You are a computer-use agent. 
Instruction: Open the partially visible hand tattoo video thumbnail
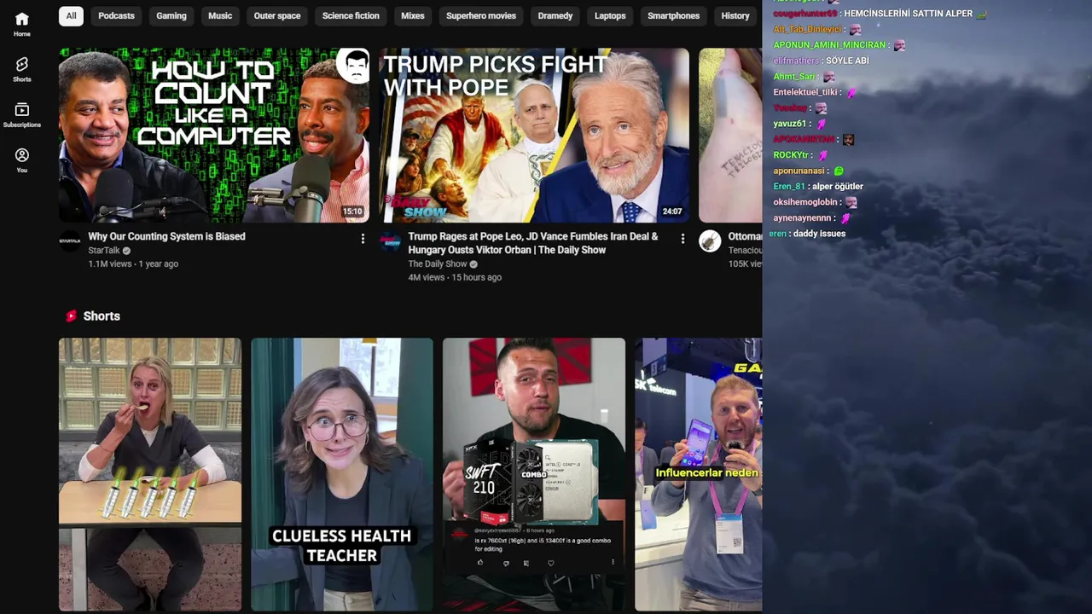click(730, 135)
